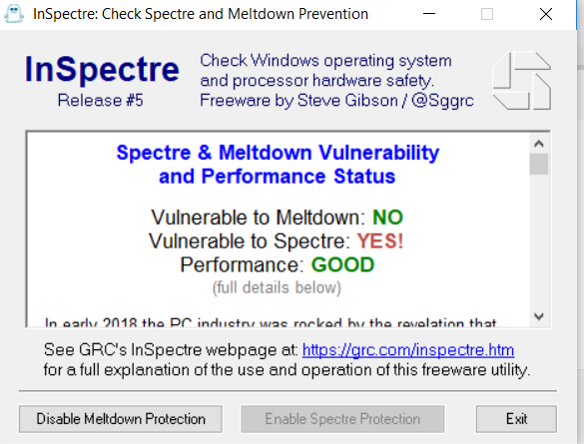Viewport: 584px width, 444px height.
Task: Click the empty scrollbar track below thumb
Action: pyautogui.click(x=538, y=241)
